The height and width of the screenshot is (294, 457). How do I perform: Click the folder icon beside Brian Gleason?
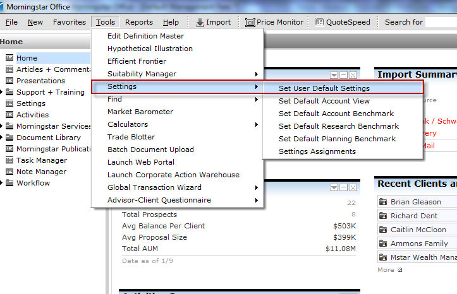[x=383, y=202]
